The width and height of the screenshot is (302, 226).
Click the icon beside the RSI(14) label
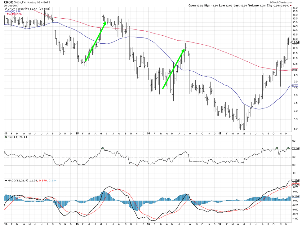5,137
